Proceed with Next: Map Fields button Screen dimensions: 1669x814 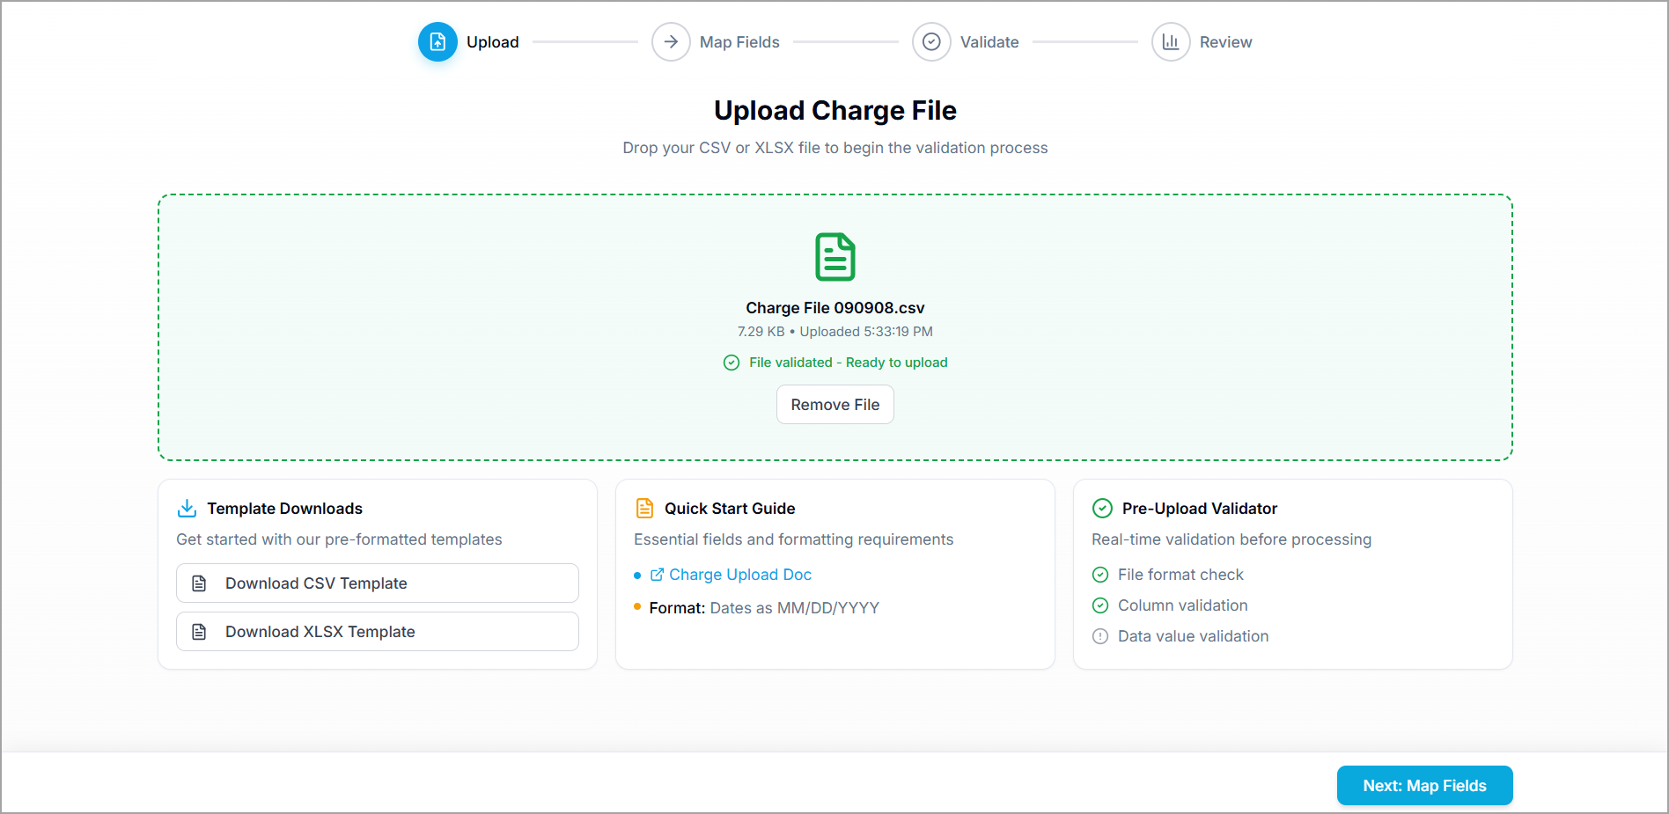(1424, 786)
